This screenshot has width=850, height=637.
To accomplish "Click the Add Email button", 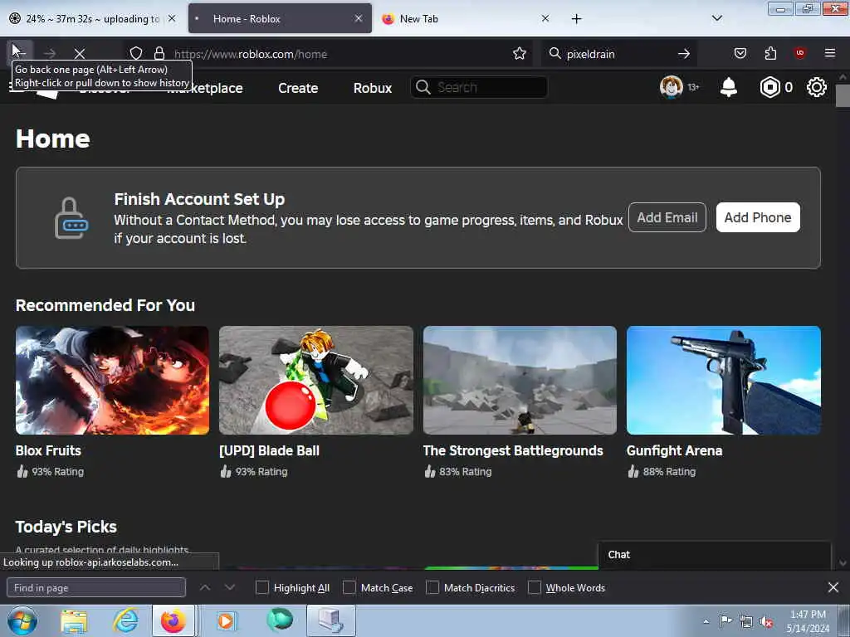I will [667, 217].
